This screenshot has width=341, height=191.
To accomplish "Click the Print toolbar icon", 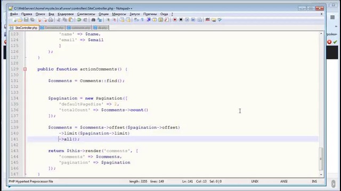I will [x=51, y=20].
